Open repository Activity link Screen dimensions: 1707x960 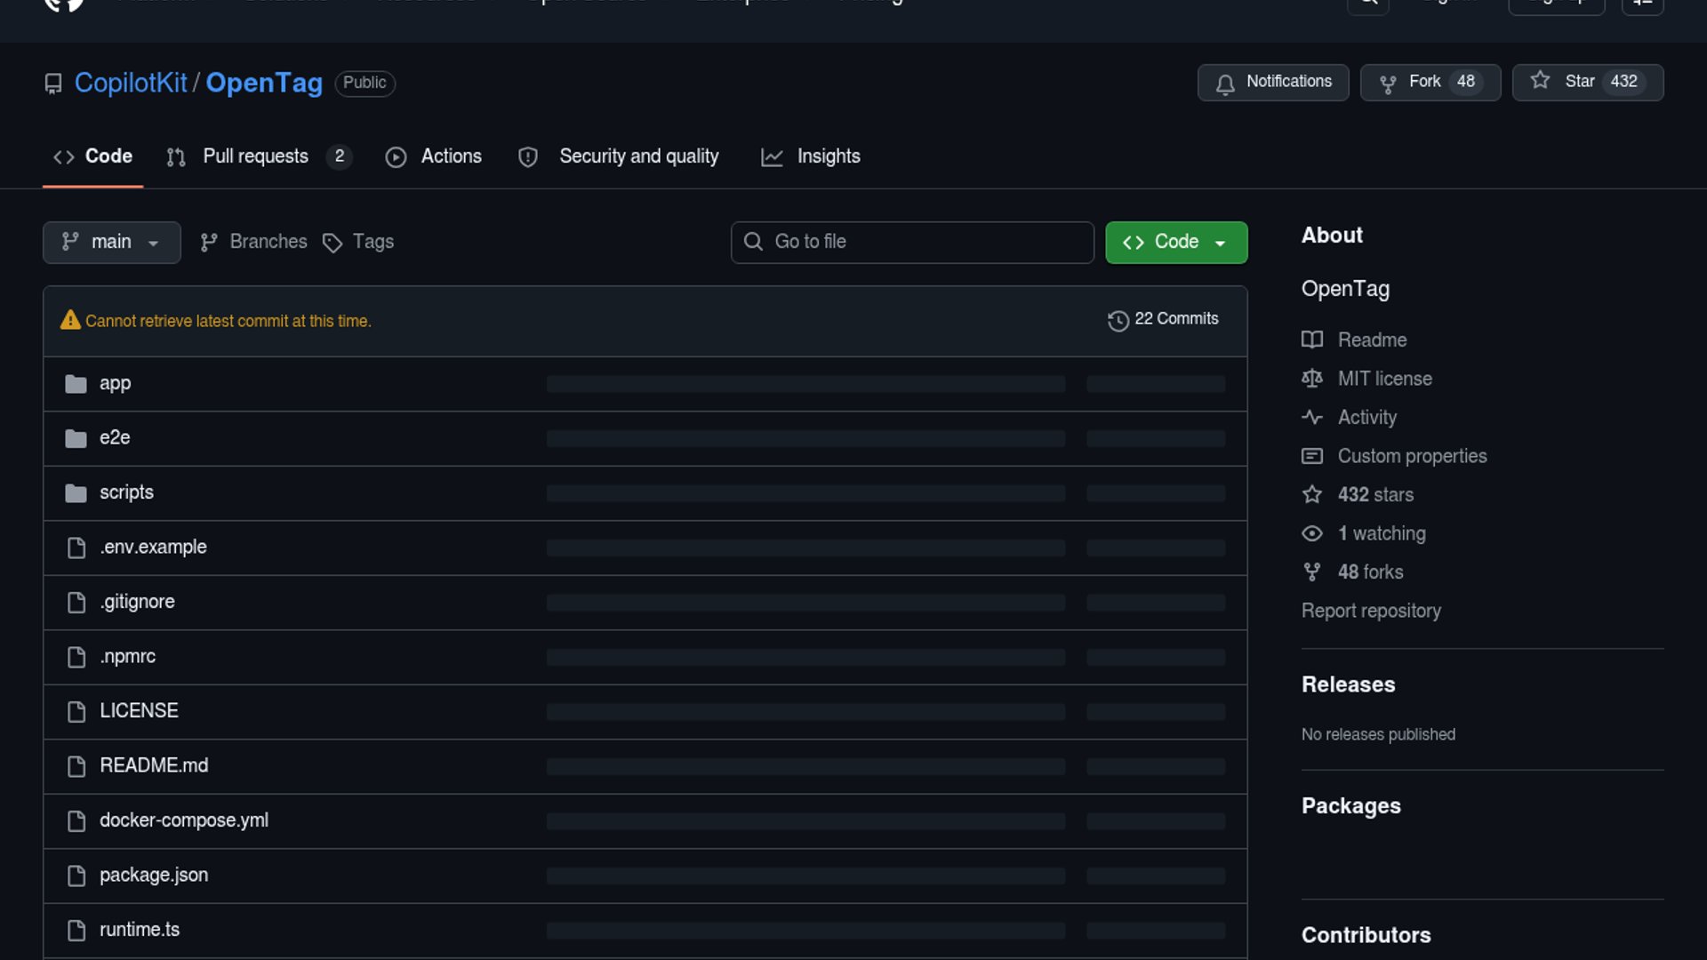(1366, 417)
